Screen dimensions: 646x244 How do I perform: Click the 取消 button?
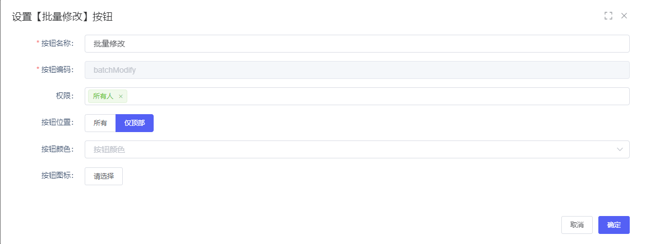(x=577, y=225)
